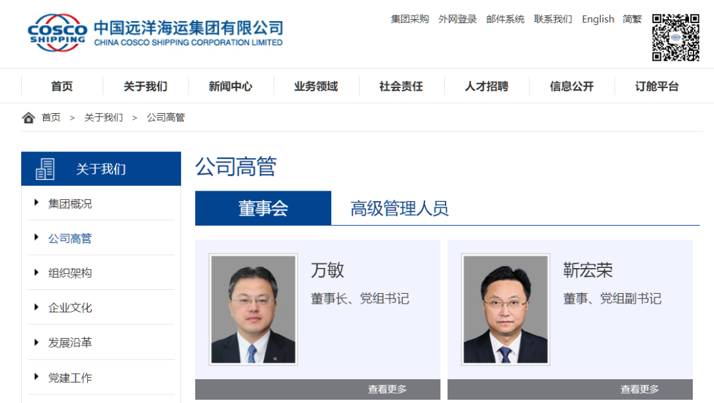This screenshot has width=714, height=403.
Task: Click the 公司高管 page heading
Action: 236,166
